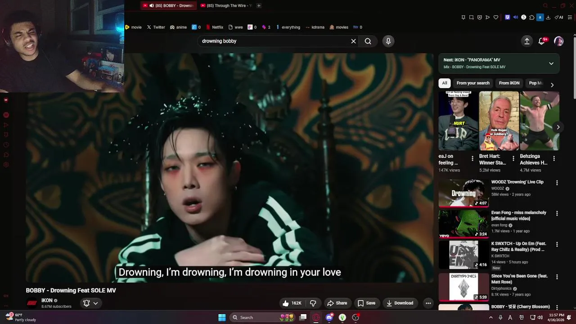Open YouTube upload/create button
Viewport: 576px width, 324px height.
click(x=526, y=41)
